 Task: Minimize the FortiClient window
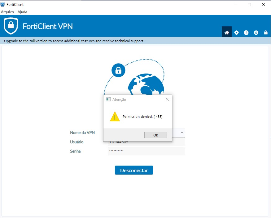pyautogui.click(x=235, y=5)
